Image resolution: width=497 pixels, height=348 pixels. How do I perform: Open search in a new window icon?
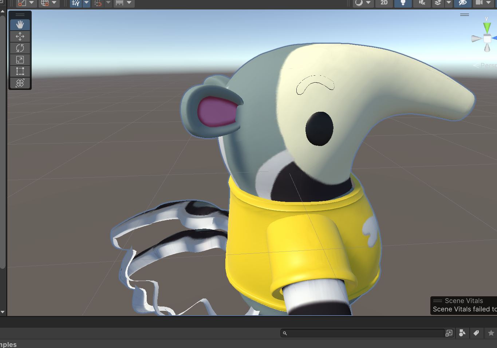pyautogui.click(x=449, y=333)
